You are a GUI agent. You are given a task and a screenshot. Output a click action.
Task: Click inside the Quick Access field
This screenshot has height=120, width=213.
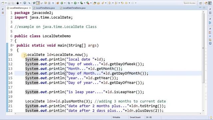pos(189,3)
